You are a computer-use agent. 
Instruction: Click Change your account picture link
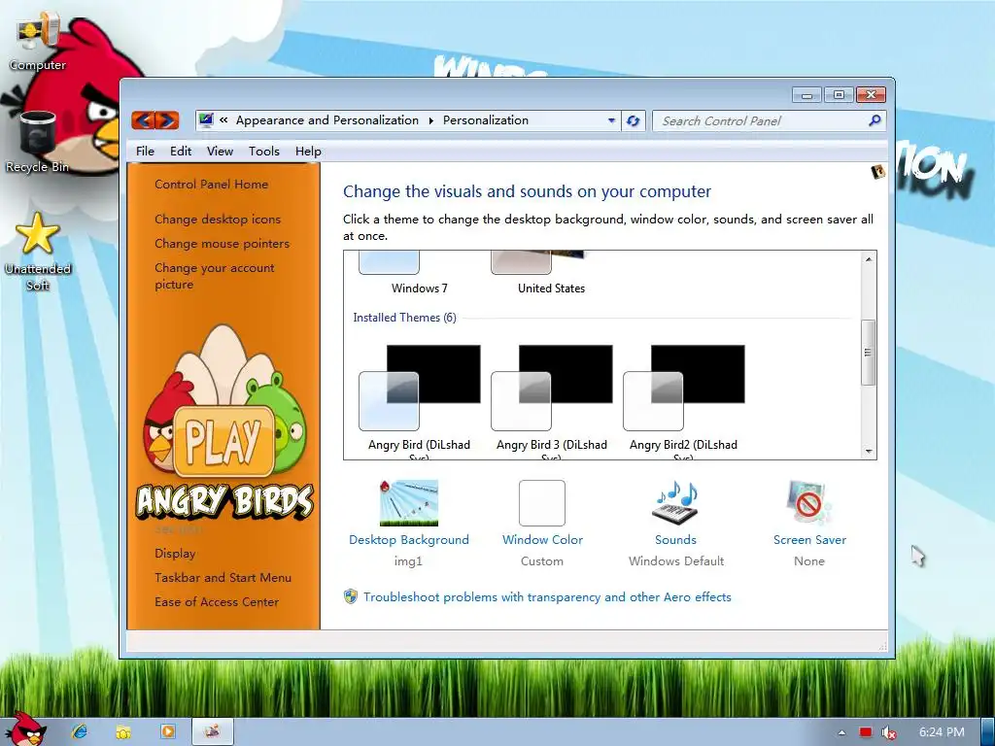click(215, 276)
